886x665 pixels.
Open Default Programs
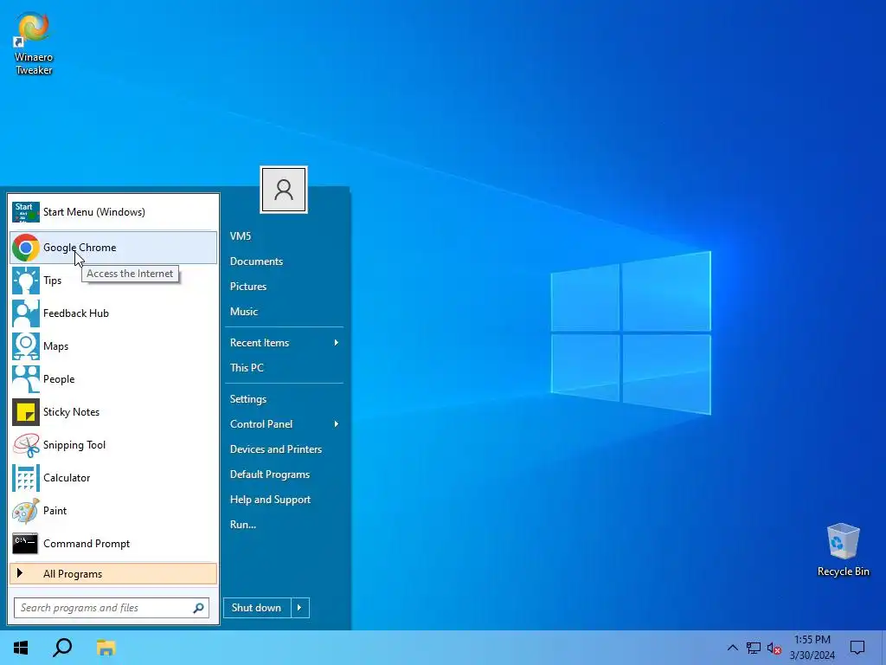tap(270, 475)
